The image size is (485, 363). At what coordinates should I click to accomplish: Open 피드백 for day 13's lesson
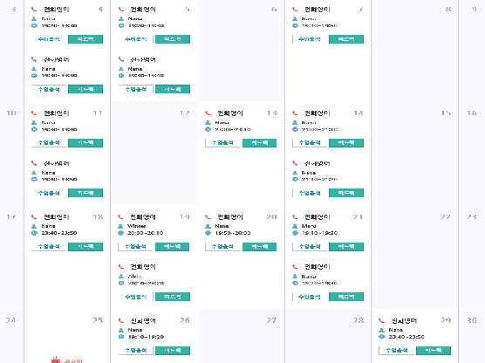coord(260,142)
